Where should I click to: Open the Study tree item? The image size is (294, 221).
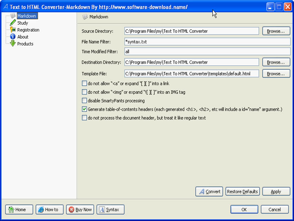pyautogui.click(x=23, y=23)
